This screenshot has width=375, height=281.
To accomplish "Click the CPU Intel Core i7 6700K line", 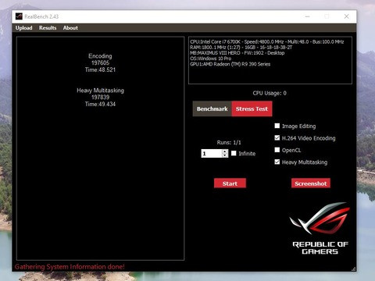I will coord(267,41).
